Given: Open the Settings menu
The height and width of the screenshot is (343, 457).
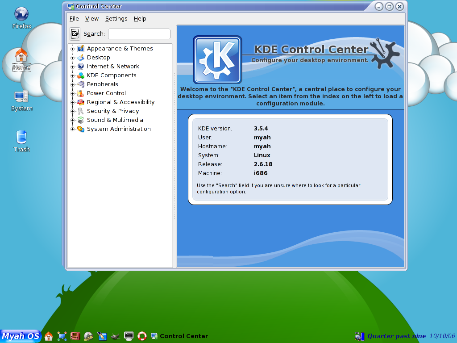Looking at the screenshot, I should (x=116, y=19).
